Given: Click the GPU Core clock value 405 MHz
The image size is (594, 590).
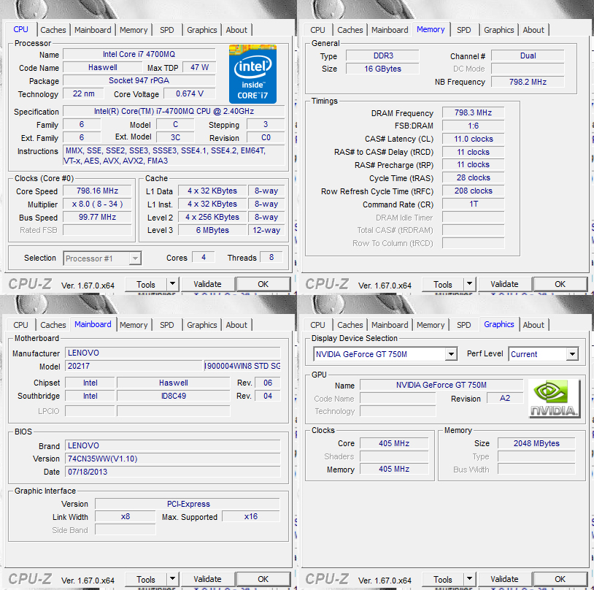Looking at the screenshot, I should 394,443.
